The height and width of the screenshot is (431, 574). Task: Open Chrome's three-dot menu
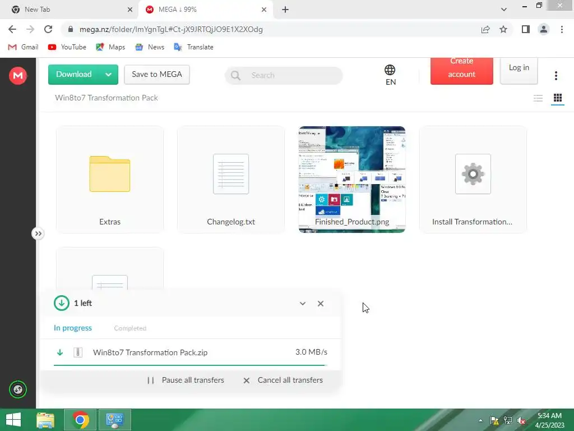coord(562,29)
